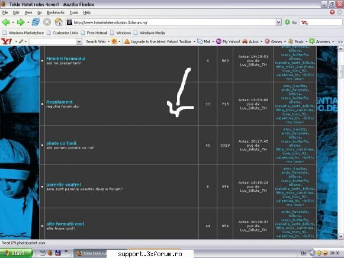The image size is (344, 258).
Task: Expand the Games dropdown arrow
Action: coord(285,41)
